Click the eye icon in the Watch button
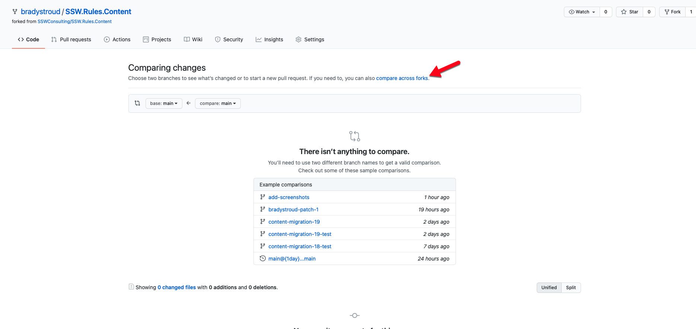 571,12
